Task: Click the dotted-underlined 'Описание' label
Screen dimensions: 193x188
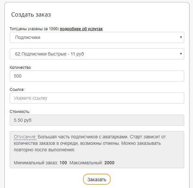Action: (25, 137)
